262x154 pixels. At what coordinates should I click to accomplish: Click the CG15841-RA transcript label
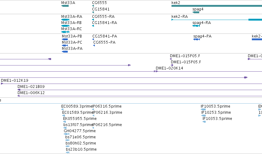(104, 23)
